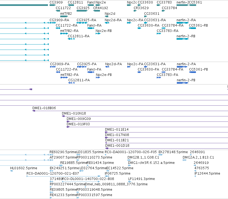Select the CG12811-PA protein feature
The image size is (228, 199).
(71, 83)
